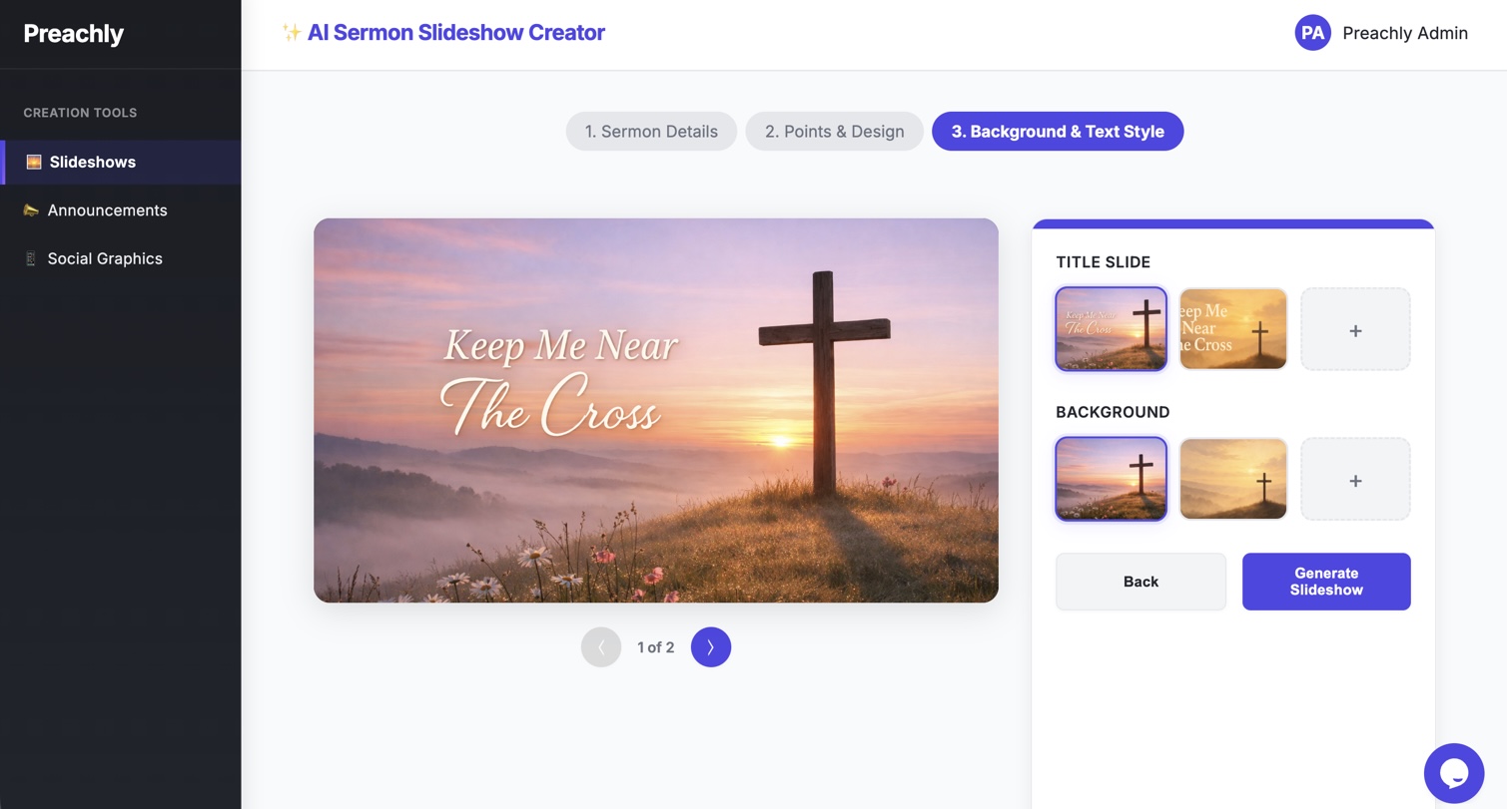
Task: Go to next slide preview arrow
Action: click(x=710, y=647)
